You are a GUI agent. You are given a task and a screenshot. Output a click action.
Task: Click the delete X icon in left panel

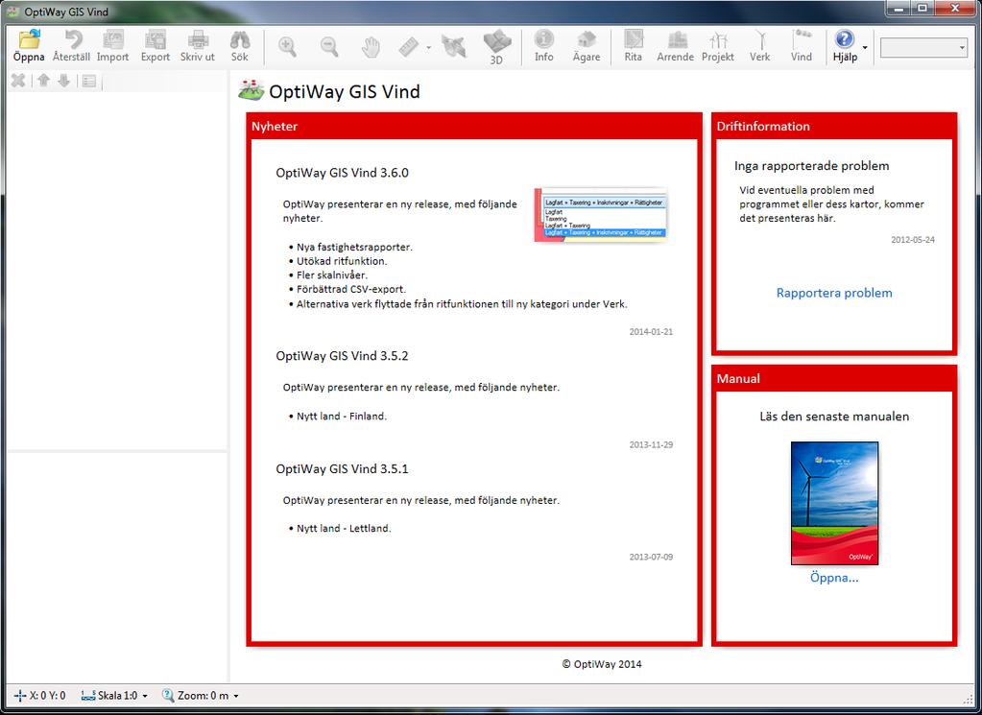18,81
